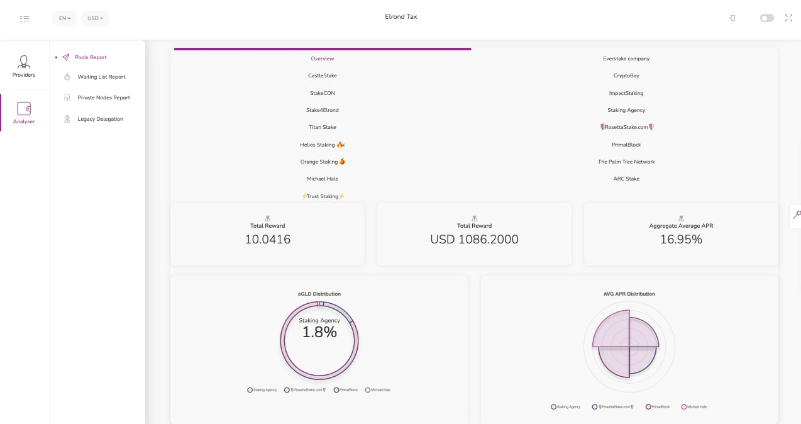Toggle RosettaStake.com in AVG APR legend
The width and height of the screenshot is (801, 424).
[x=612, y=407]
